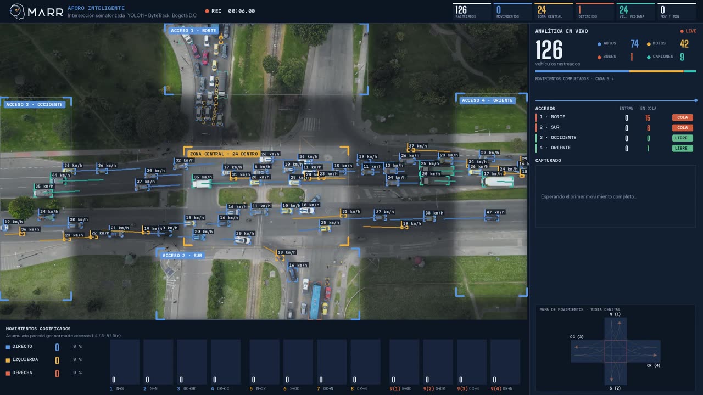Click the LIBRE badge for 4 · ORIENTE
This screenshot has width=703, height=395.
[x=682, y=148]
